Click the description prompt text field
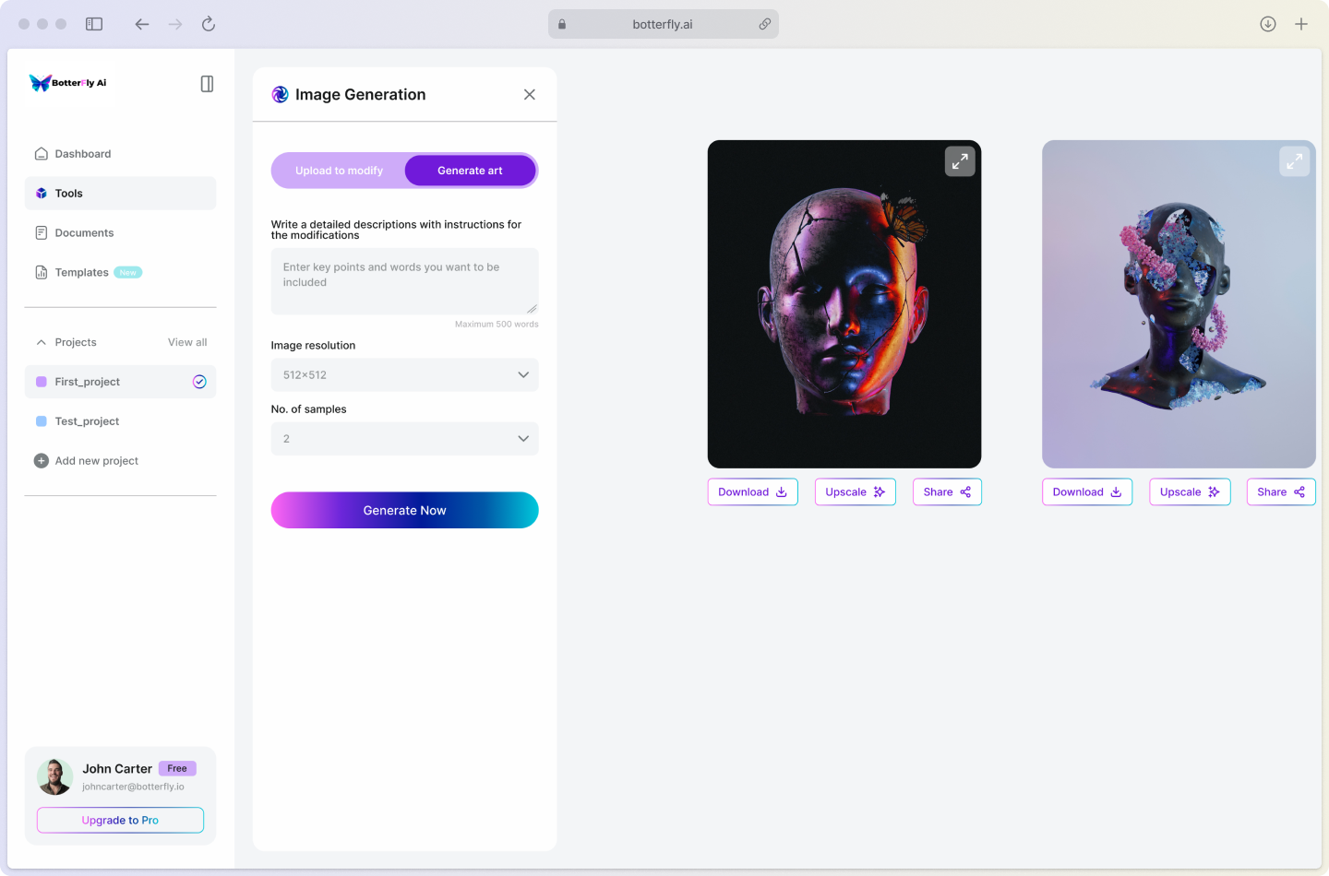 [404, 281]
